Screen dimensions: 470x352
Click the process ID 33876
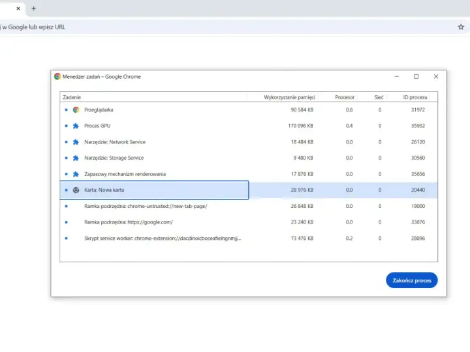418,222
